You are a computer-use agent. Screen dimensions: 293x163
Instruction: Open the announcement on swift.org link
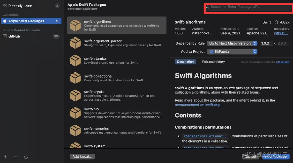click(197, 105)
